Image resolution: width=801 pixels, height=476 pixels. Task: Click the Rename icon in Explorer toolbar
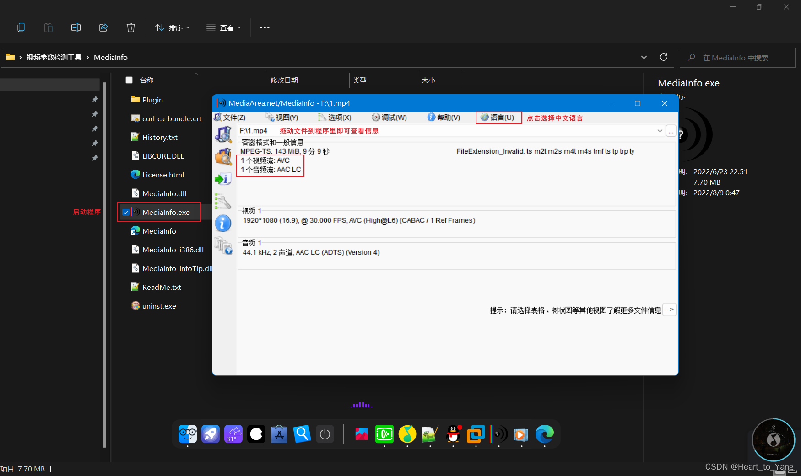click(x=76, y=28)
